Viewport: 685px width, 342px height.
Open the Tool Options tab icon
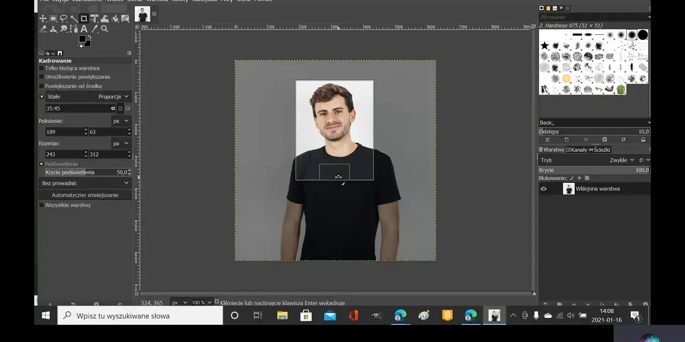point(41,53)
